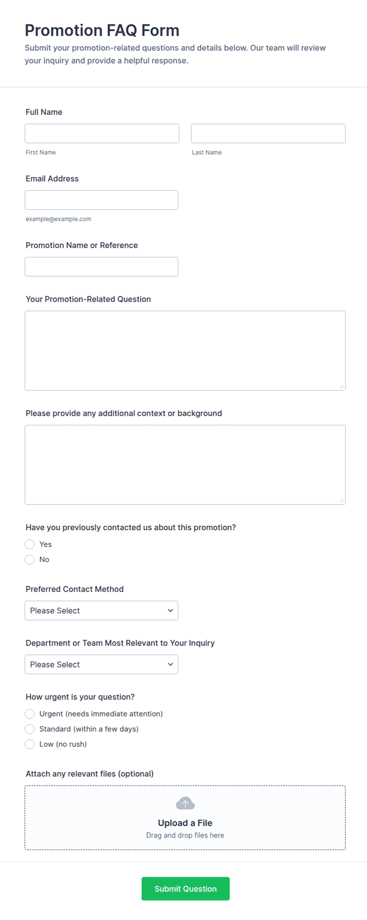Select Yes for previously contacted
Image resolution: width=367 pixels, height=920 pixels.
pyautogui.click(x=30, y=544)
